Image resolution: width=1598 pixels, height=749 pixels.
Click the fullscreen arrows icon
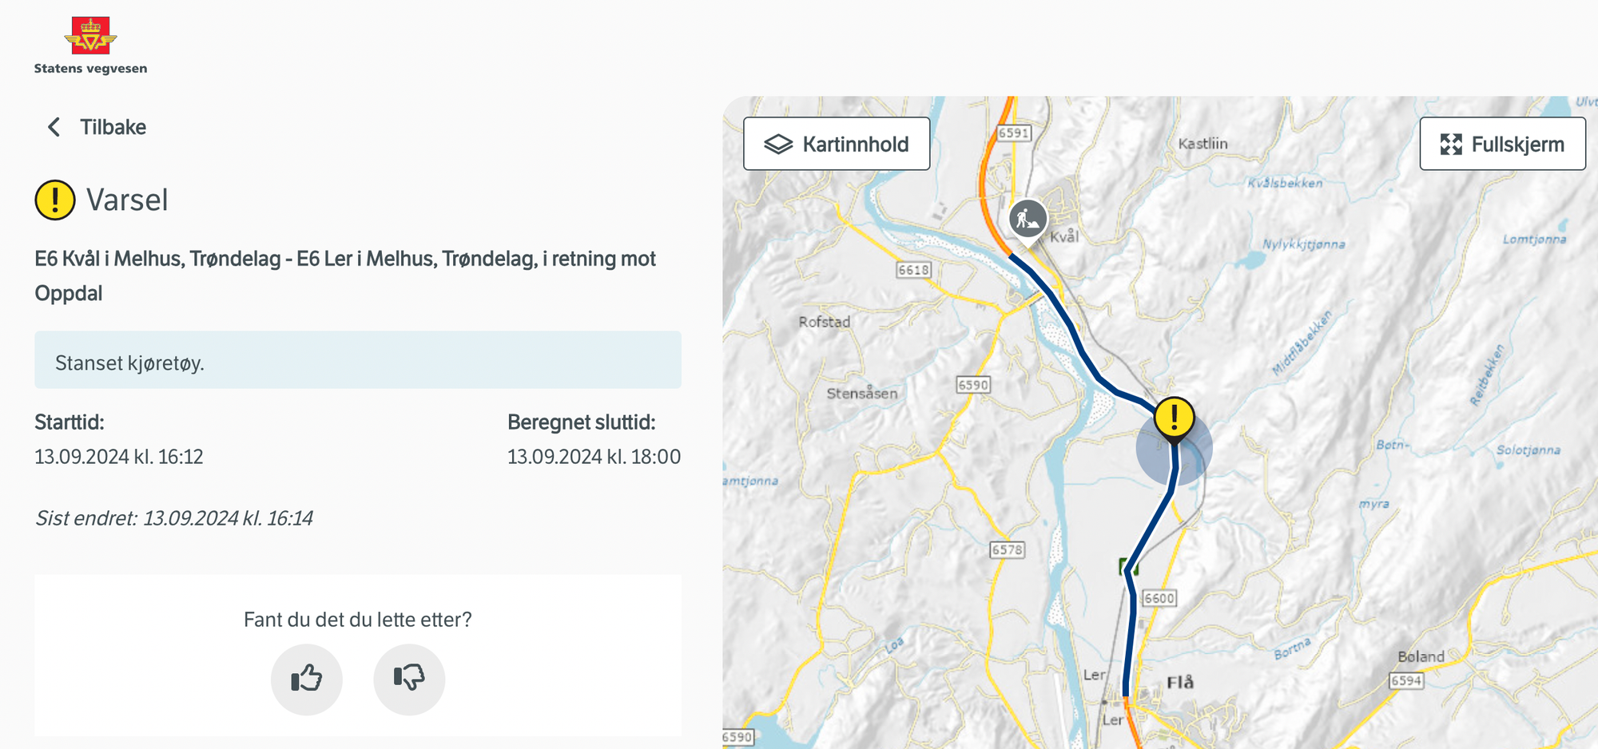click(x=1450, y=145)
